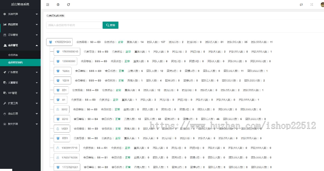Click the group icon of member 10006
Image resolution: width=324 pixels, height=171 pixels.
(x=58, y=71)
